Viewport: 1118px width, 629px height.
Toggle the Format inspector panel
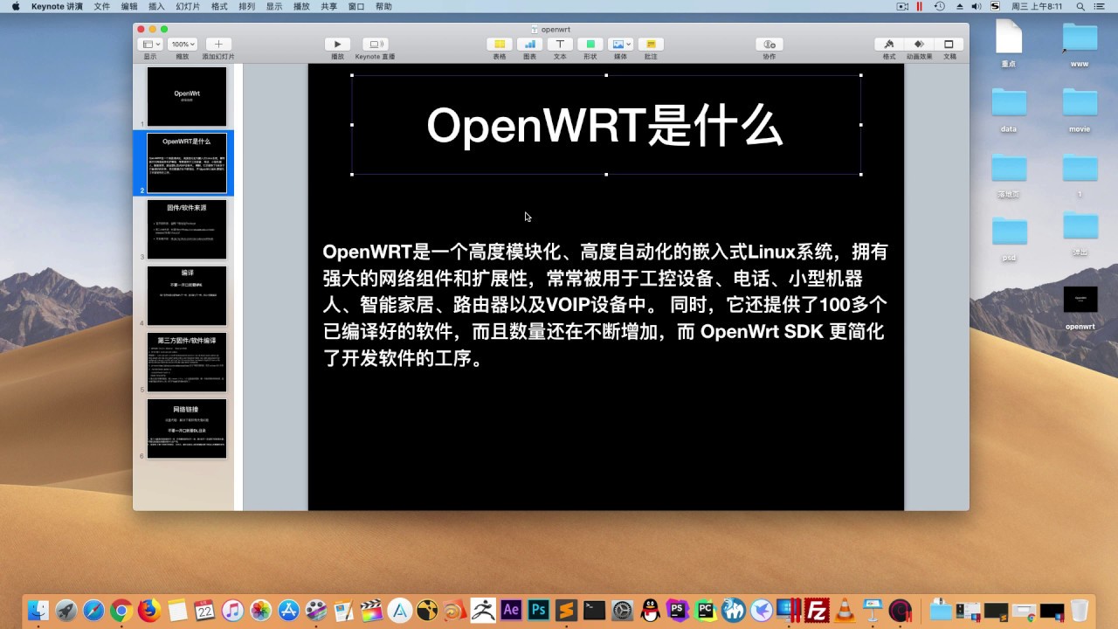[888, 45]
